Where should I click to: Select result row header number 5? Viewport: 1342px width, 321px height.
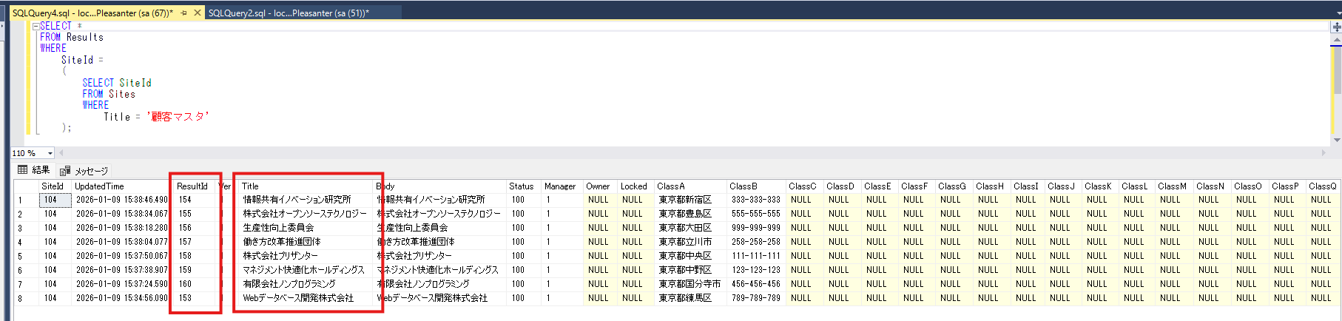pos(25,256)
